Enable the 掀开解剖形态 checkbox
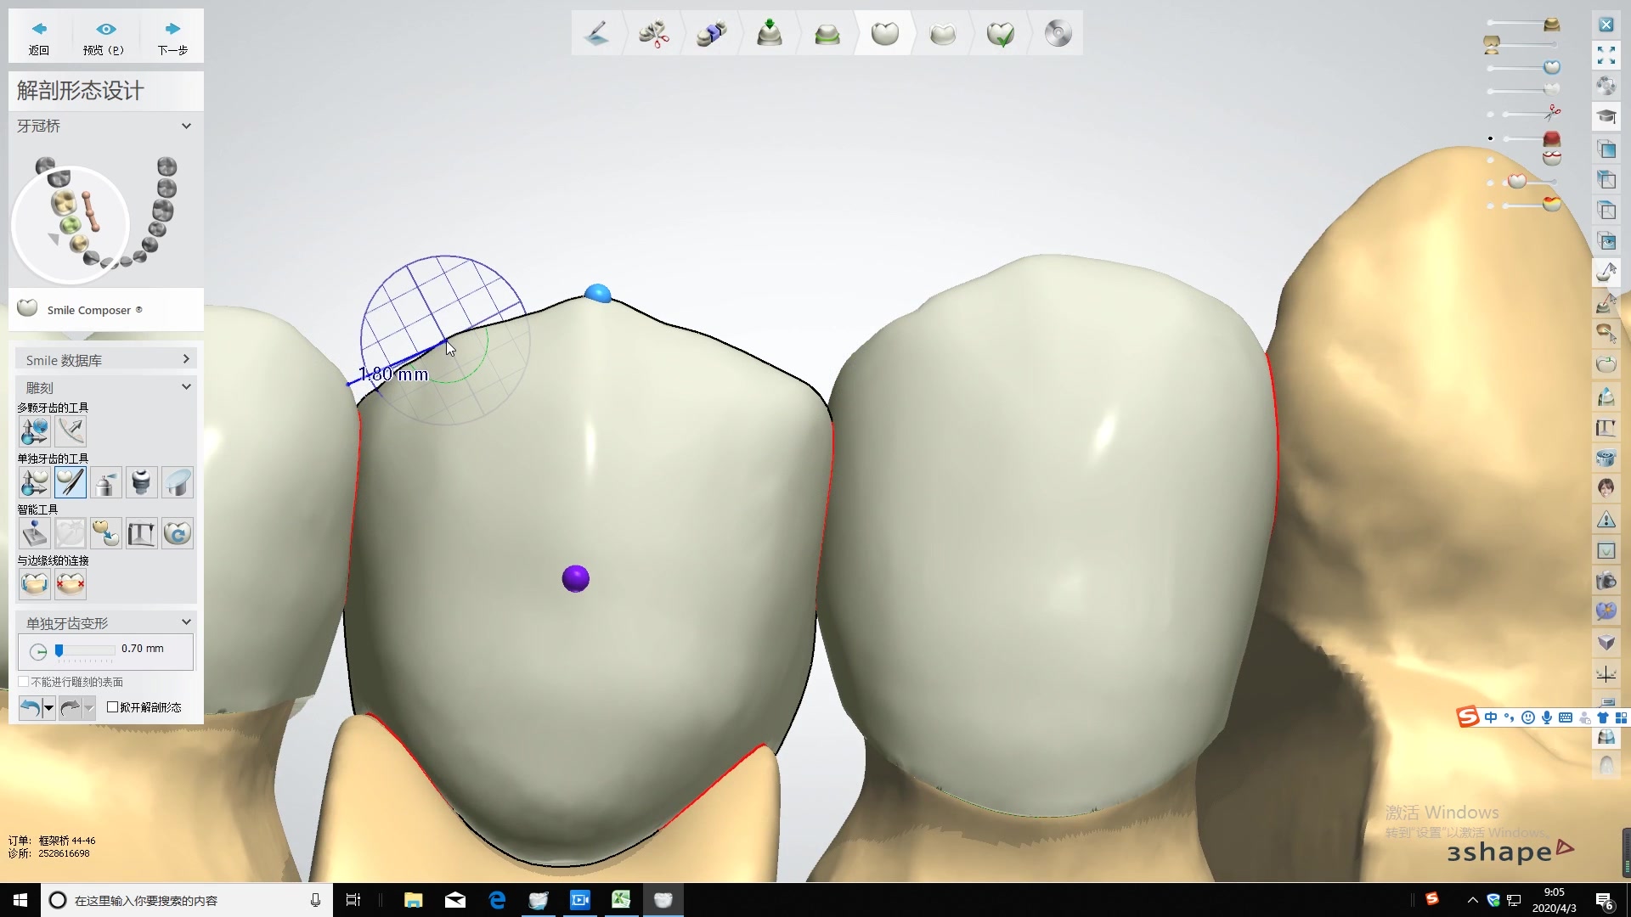 pos(113,707)
